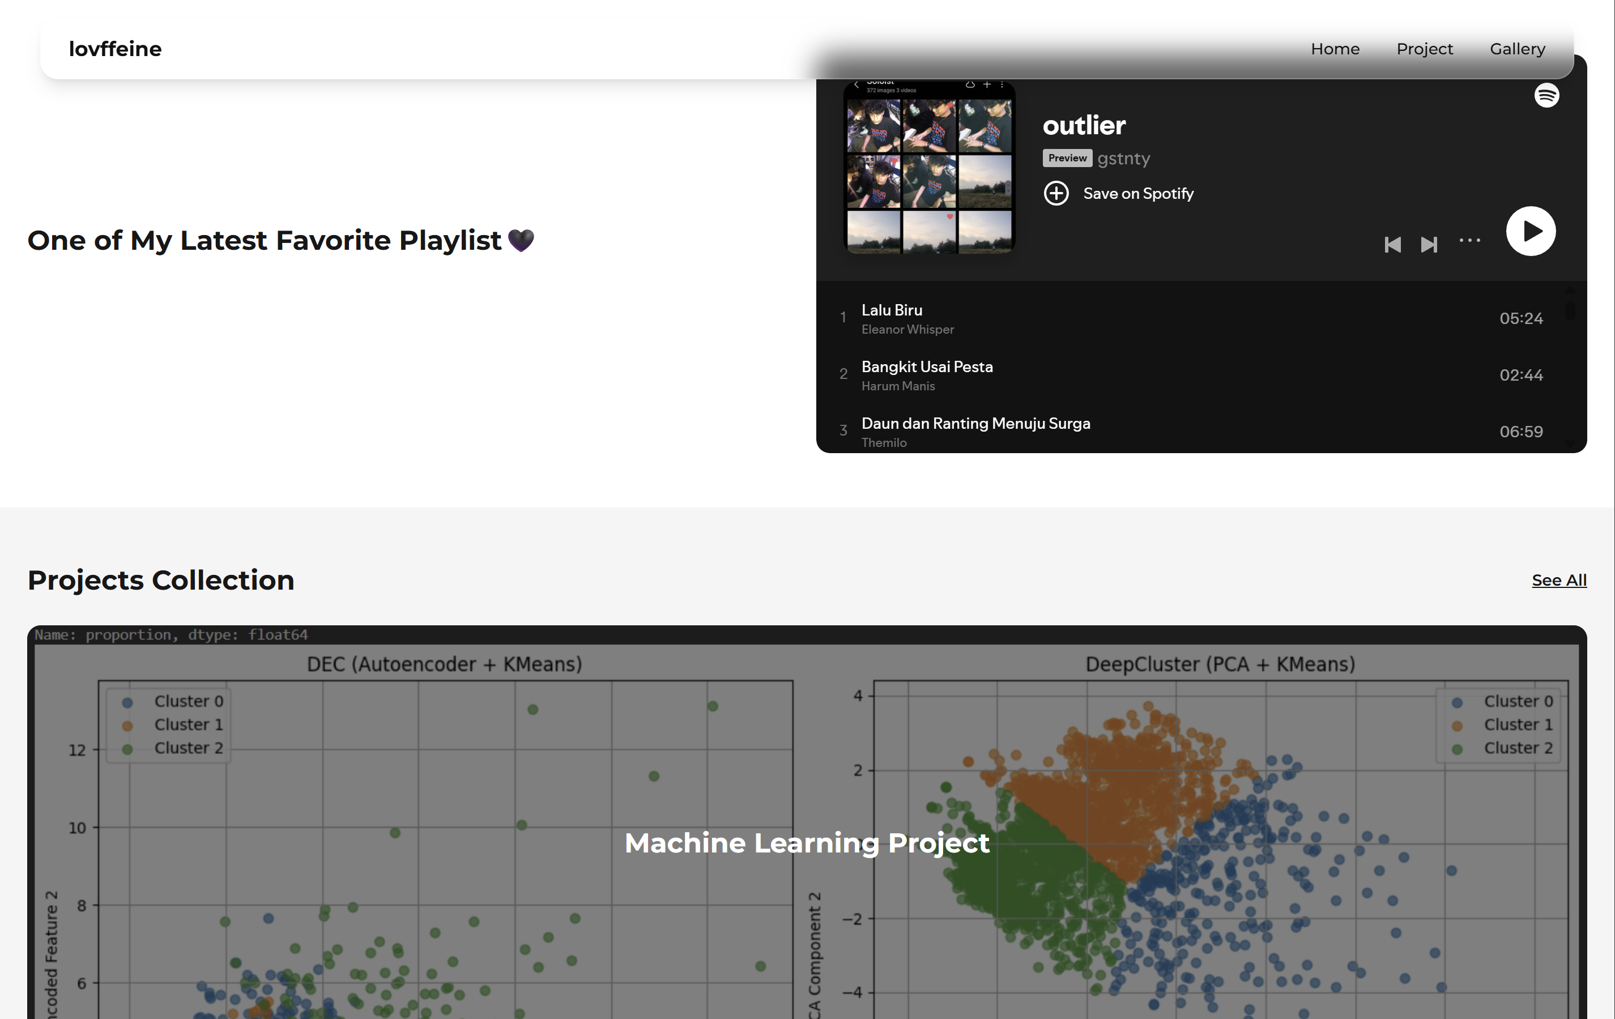Click the lovffeine site logo

[116, 49]
